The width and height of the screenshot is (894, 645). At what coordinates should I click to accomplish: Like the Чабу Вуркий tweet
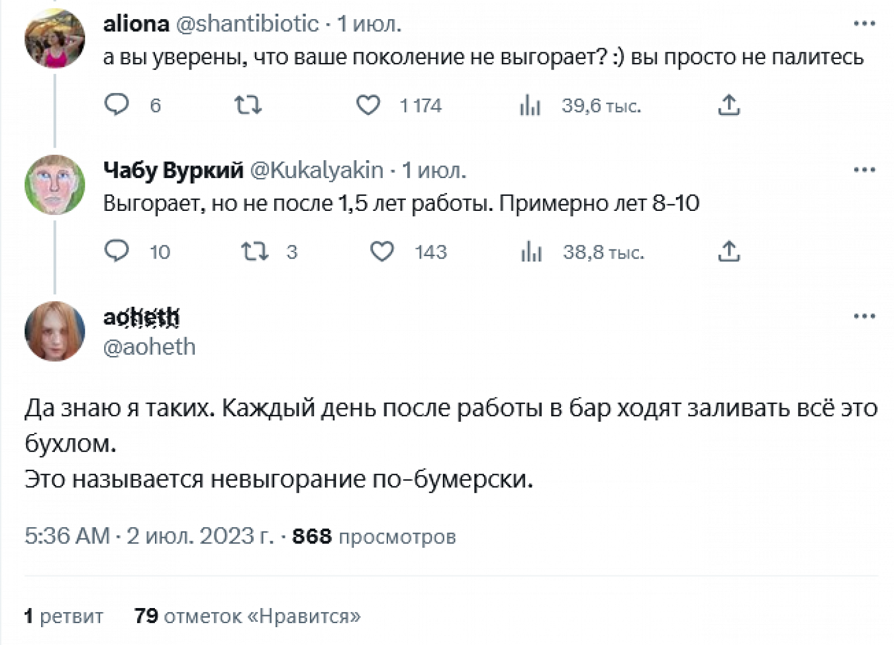pos(382,251)
